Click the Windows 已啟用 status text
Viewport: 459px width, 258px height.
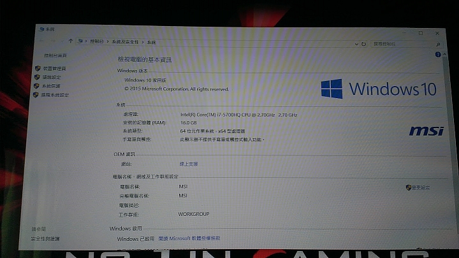point(136,239)
